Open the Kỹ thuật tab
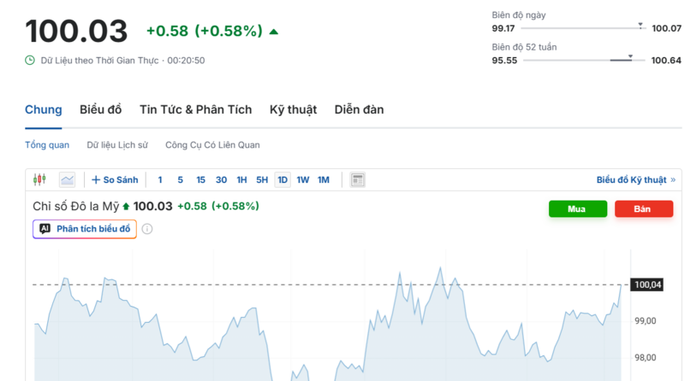Screen dimensions: 685x381 click(293, 109)
